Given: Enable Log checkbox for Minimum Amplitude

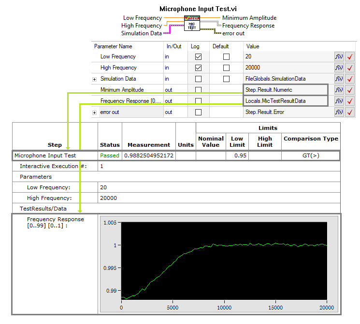Looking at the screenshot, I should (x=198, y=90).
